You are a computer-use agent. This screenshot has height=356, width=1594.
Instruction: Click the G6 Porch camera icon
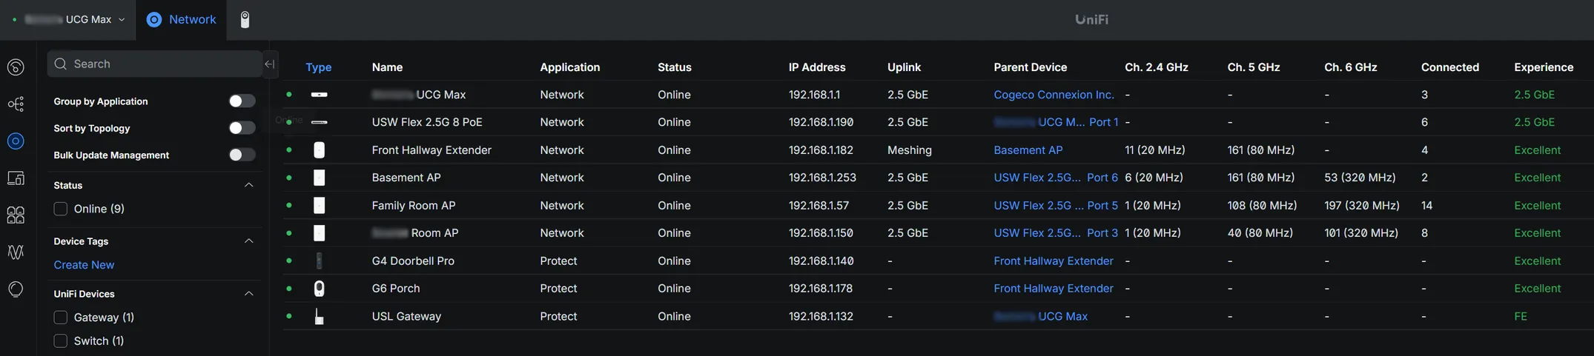[x=319, y=289]
